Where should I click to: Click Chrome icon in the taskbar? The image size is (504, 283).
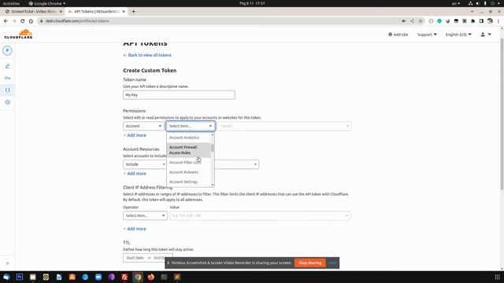click(138, 277)
